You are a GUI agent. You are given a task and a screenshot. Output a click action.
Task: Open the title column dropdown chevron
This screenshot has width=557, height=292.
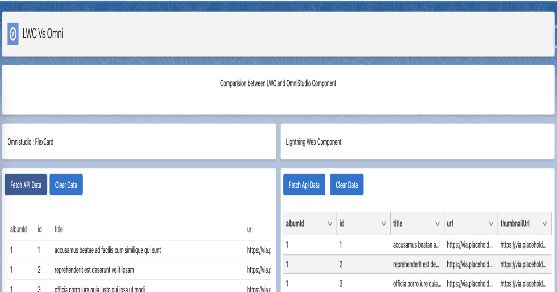438,224
